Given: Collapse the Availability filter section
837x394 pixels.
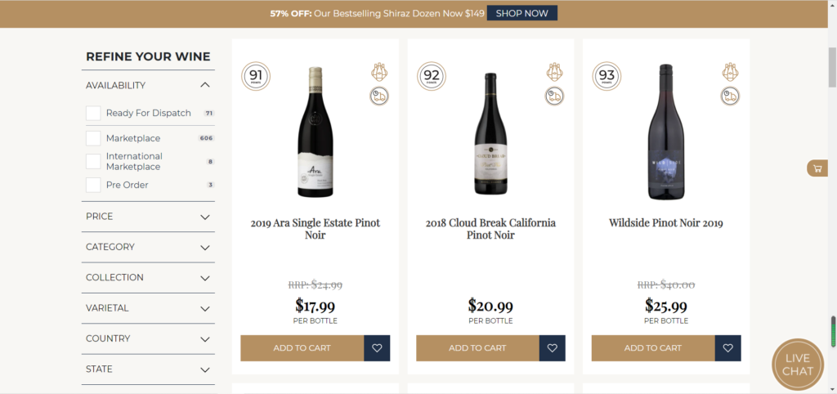Looking at the screenshot, I should point(205,85).
